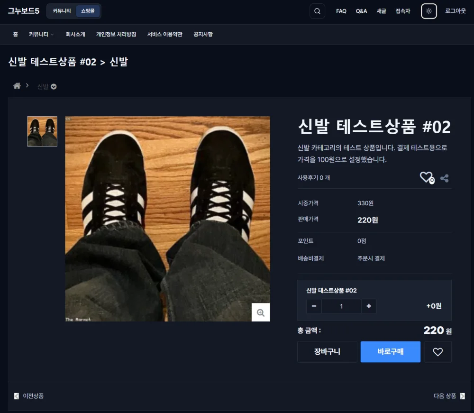Click the 시중가격 value 330원
Image resolution: width=474 pixels, height=413 pixels.
coord(365,203)
